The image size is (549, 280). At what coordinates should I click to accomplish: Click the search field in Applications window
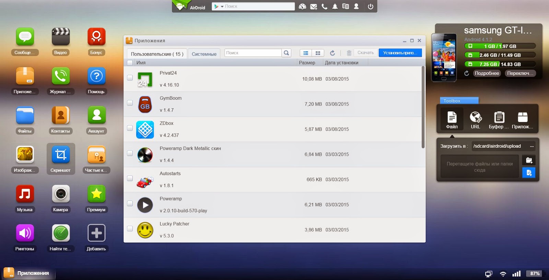click(253, 53)
